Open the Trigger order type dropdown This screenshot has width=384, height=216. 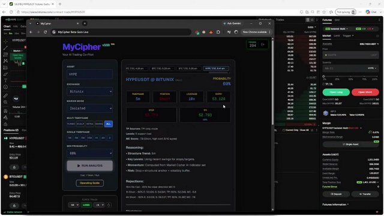pyautogui.click(x=348, y=36)
